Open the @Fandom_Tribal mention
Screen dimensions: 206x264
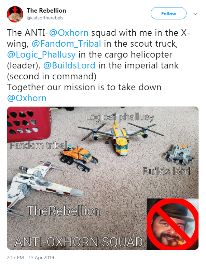click(x=66, y=44)
